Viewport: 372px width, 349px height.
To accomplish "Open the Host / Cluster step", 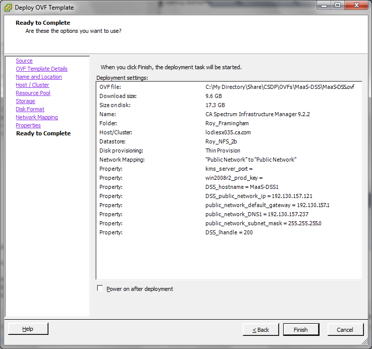I will pyautogui.click(x=32, y=85).
